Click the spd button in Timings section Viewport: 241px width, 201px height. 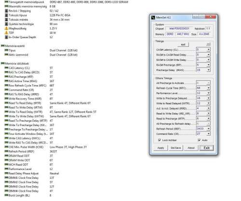183,44
